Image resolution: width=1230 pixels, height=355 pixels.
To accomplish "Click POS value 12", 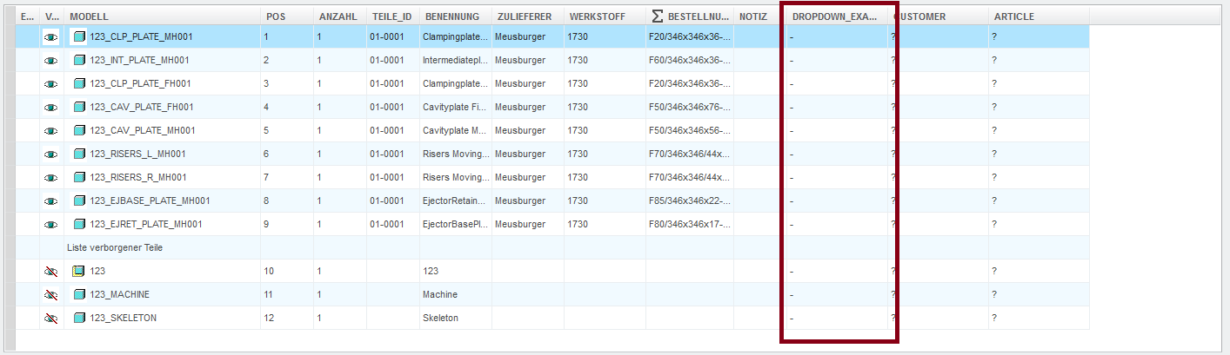I will (269, 319).
